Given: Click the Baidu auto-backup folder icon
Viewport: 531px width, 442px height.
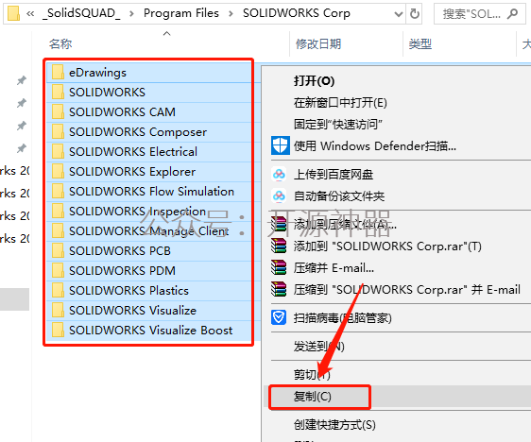Looking at the screenshot, I should (x=279, y=195).
